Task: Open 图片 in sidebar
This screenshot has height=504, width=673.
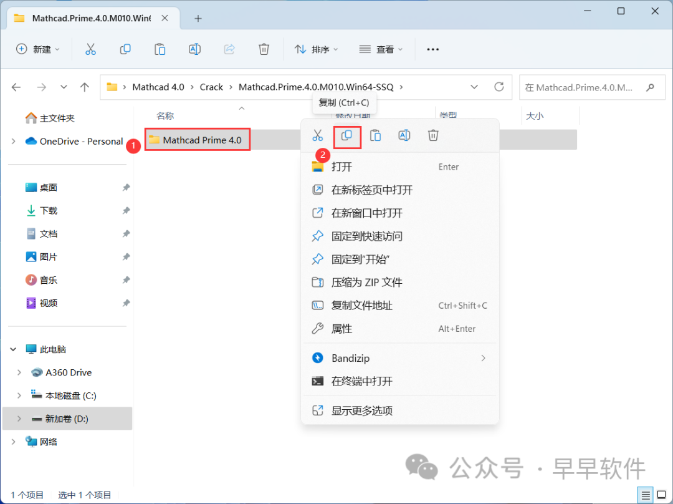Action: [x=42, y=257]
